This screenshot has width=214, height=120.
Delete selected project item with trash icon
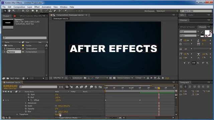tap(23, 78)
